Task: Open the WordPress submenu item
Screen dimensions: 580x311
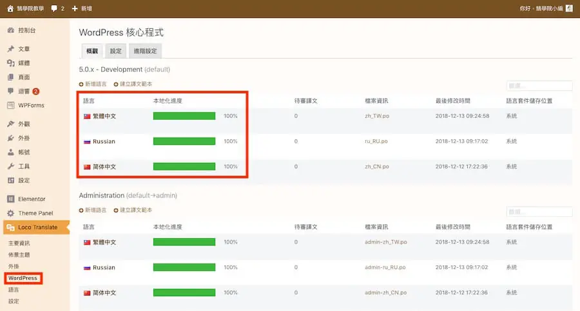Action: 23,278
